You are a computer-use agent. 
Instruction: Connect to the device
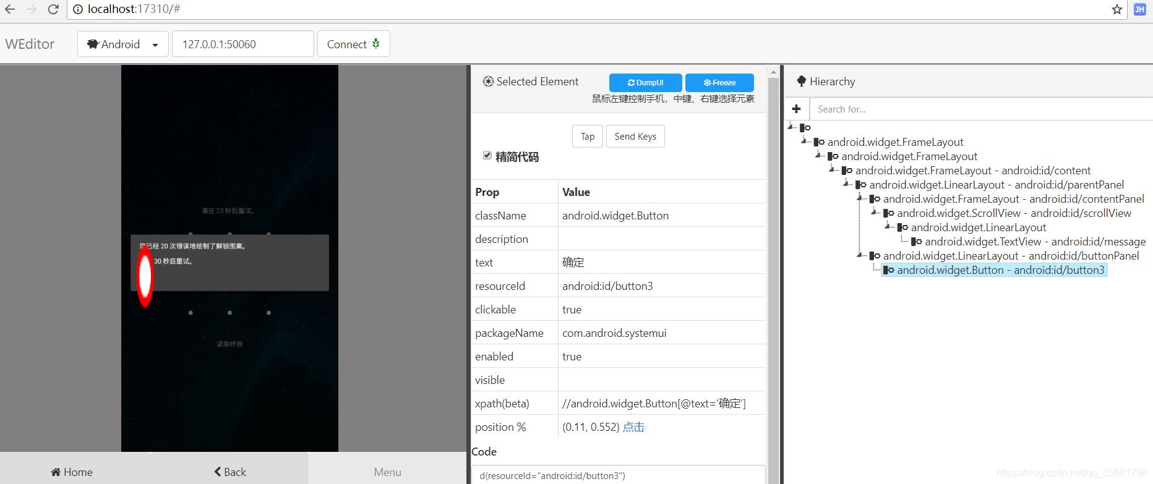tap(353, 44)
